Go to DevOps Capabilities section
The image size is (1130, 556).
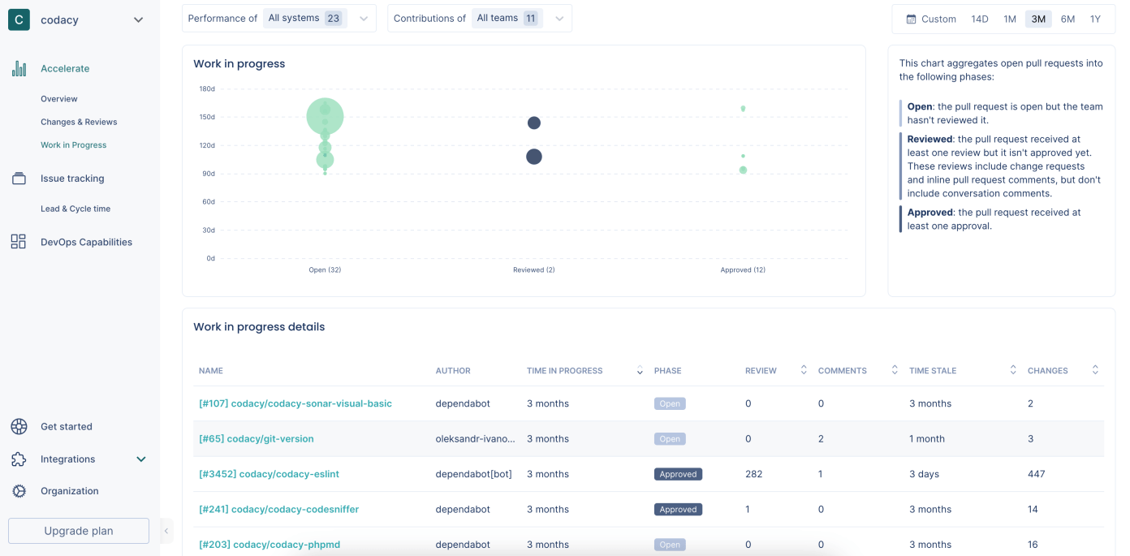pyautogui.click(x=86, y=242)
